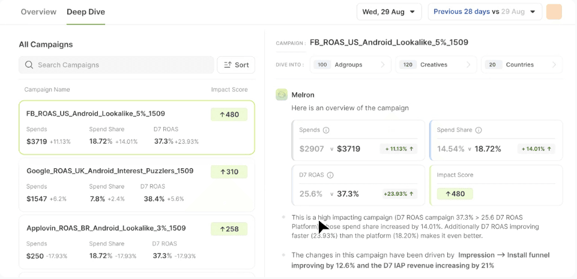Expand the Adgroups dive-in chevron
Viewport: 577px width, 279px height.
click(x=383, y=65)
